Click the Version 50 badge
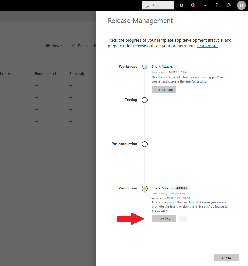Image resolution: width=248 pixels, height=266 pixels. [x=181, y=188]
